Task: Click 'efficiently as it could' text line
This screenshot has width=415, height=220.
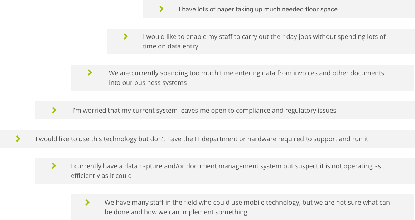Action: point(101,176)
